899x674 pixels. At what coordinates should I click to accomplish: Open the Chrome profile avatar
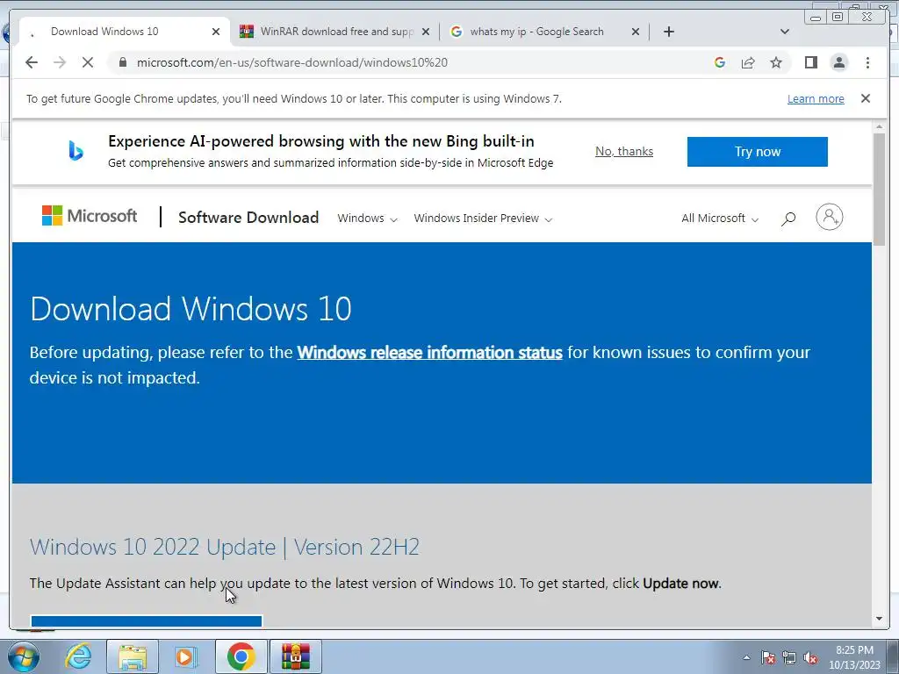pyautogui.click(x=839, y=62)
